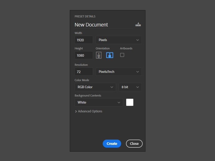The width and height of the screenshot is (215, 161).
Task: Click the chevron on the Pixels/Inch dropdown
Action: click(x=137, y=72)
